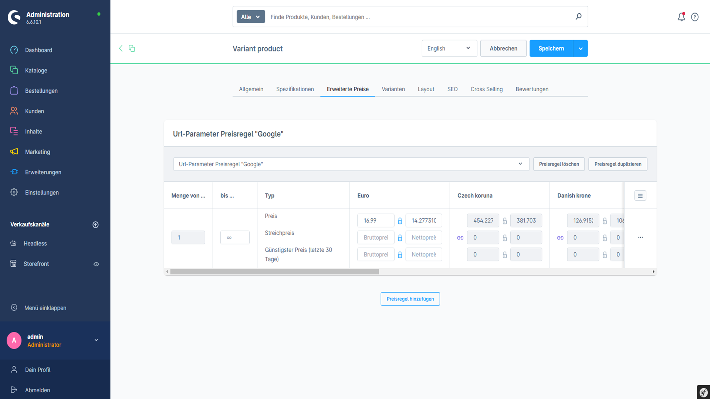Click the Abbrechen button
The width and height of the screenshot is (710, 399).
503,48
